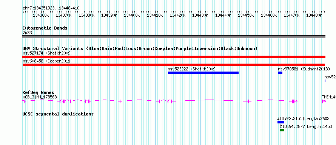
Task: Click the 134390k ruler tick label
Action: [109, 16]
